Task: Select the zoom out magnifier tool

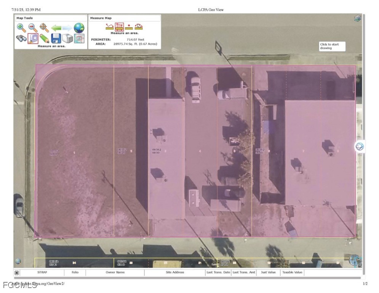Action: (x=33, y=27)
